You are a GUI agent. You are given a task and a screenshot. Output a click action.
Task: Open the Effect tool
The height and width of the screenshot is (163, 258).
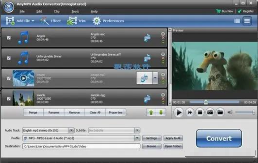pyautogui.click(x=50, y=21)
